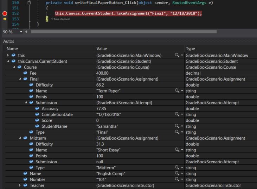Click the TakeAssignment call on line 152
Viewport: 257px width, 189px height.
click(132, 13)
